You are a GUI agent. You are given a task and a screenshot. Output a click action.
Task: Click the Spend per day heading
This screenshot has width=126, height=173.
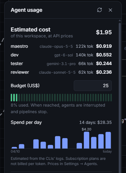click(x=26, y=122)
